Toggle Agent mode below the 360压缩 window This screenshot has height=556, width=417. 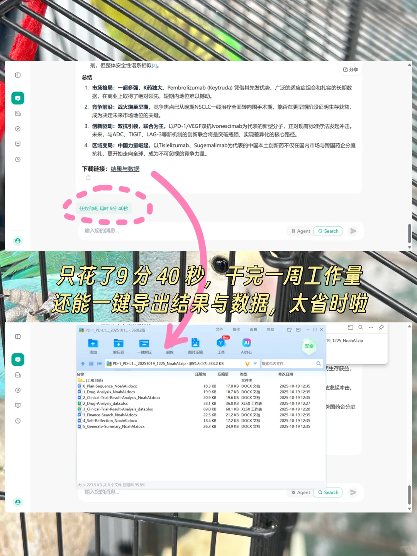pyautogui.click(x=301, y=492)
